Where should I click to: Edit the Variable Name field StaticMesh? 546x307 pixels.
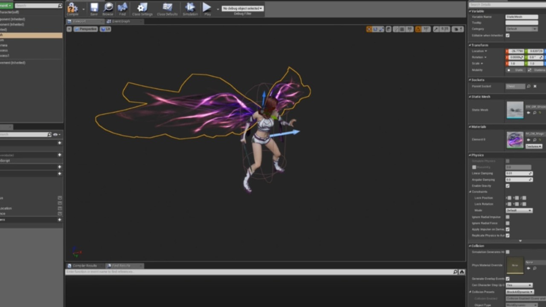[522, 17]
